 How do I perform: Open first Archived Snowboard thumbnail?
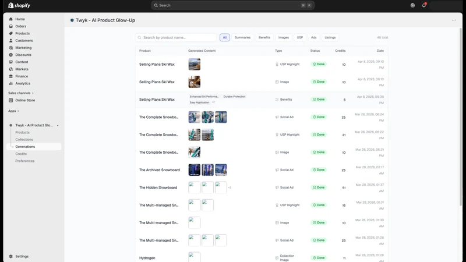195,170
